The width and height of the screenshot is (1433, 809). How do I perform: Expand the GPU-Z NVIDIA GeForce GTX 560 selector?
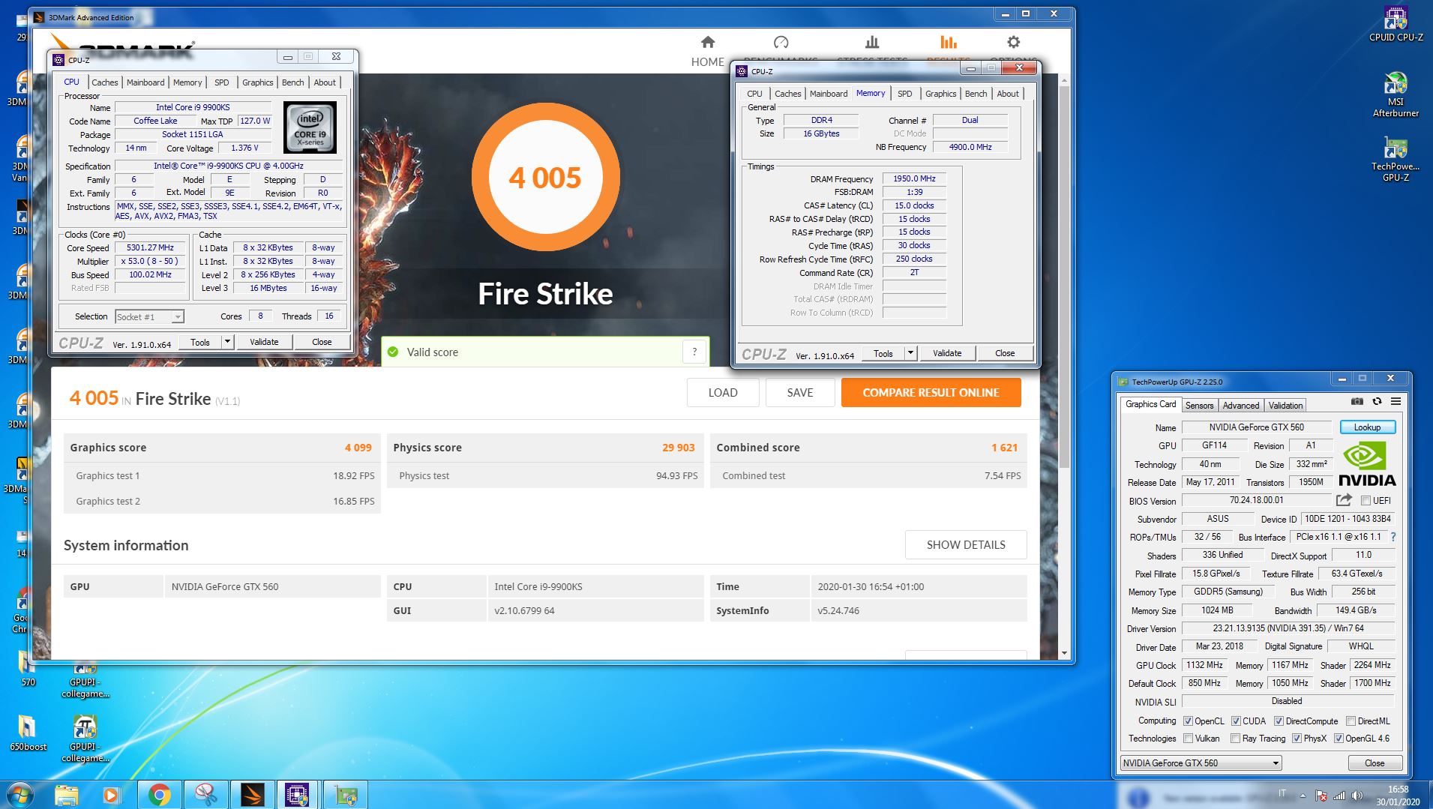(x=1201, y=763)
